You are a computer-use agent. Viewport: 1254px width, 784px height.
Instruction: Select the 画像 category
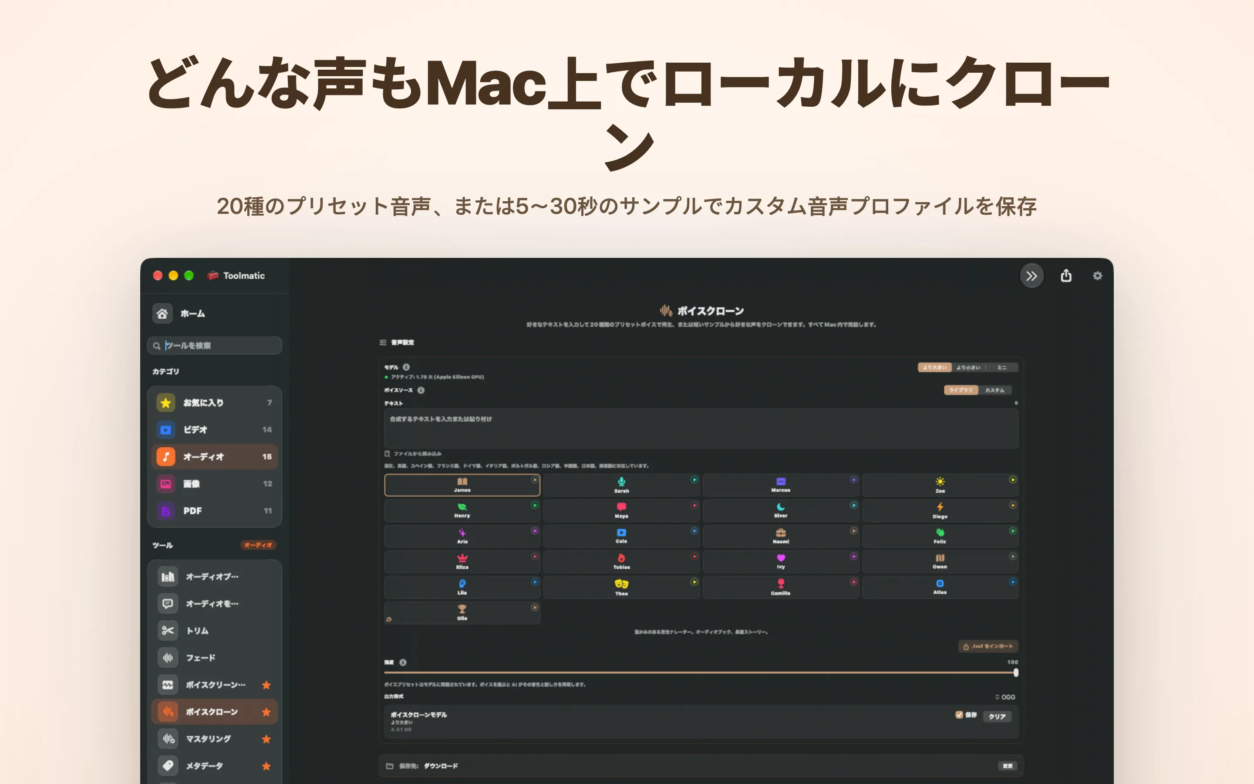tap(215, 484)
